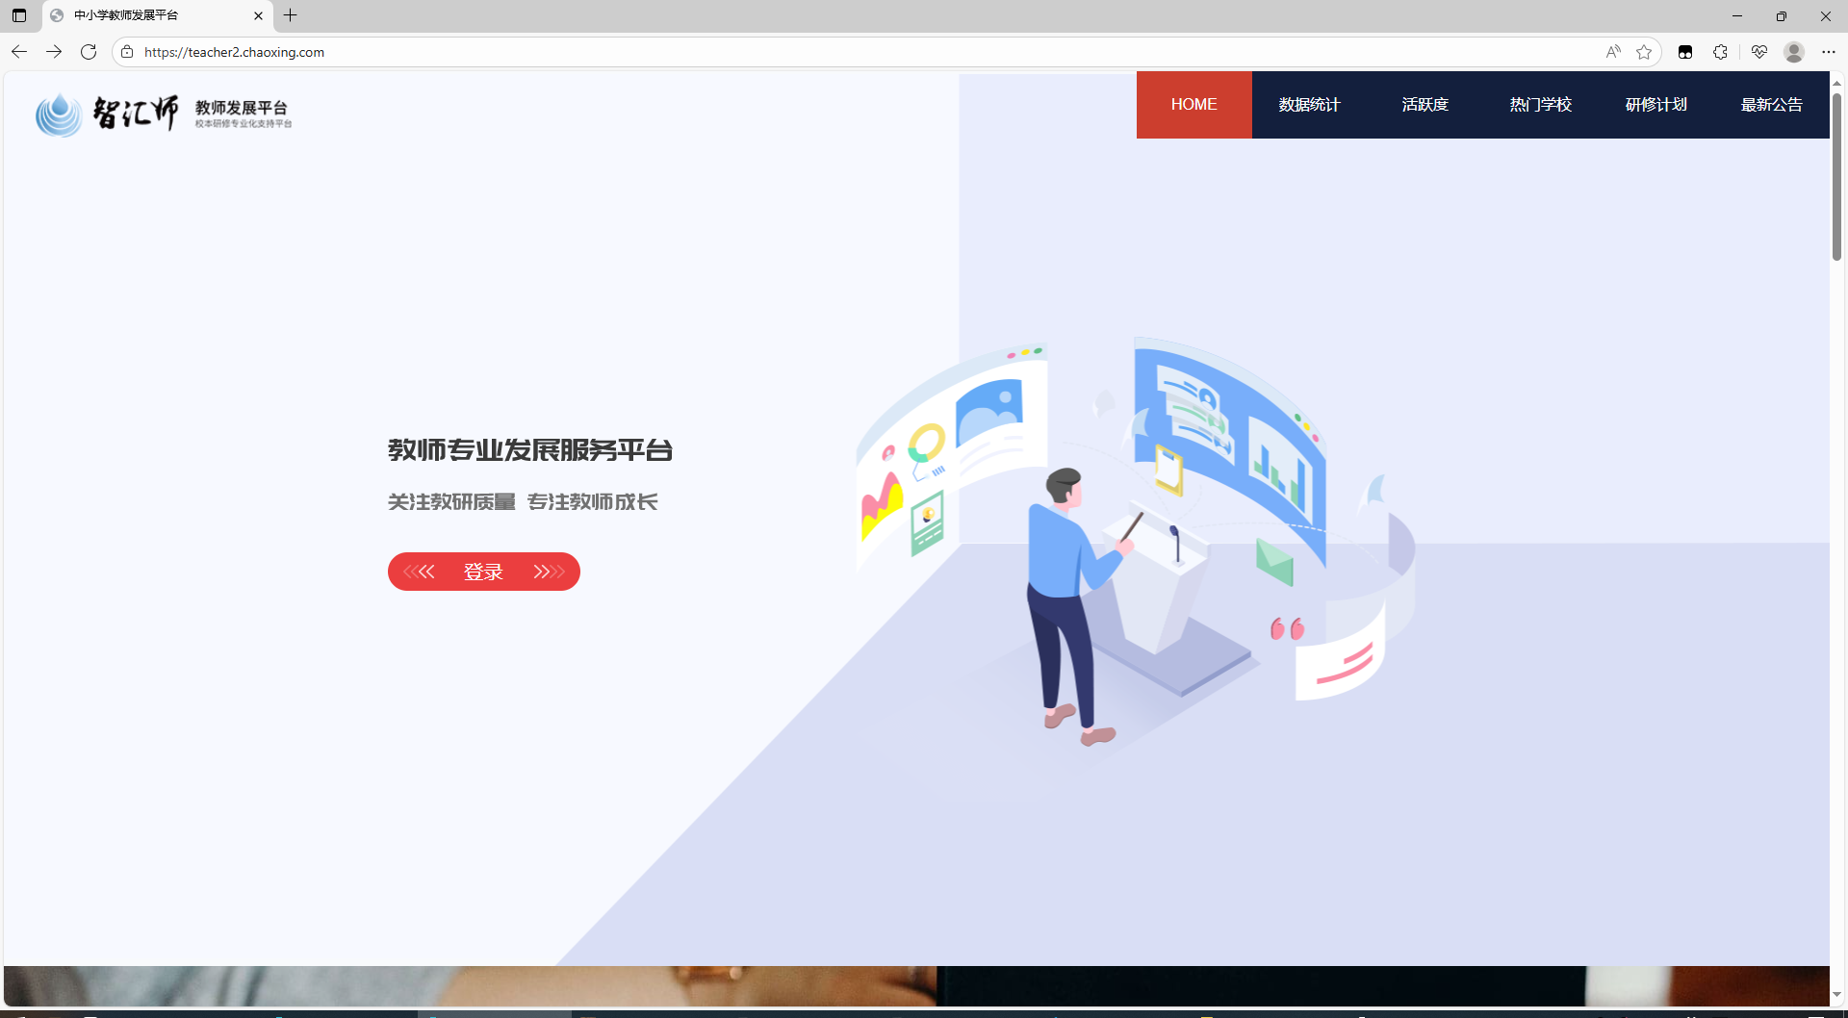Reload the page with refresh icon
Viewport: 1848px width, 1018px height.
tap(89, 52)
